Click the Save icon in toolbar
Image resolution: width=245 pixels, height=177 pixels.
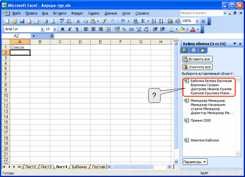(22, 21)
